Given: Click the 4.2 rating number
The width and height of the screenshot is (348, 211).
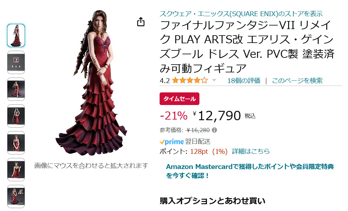Looking at the screenshot, I should coord(165,81).
